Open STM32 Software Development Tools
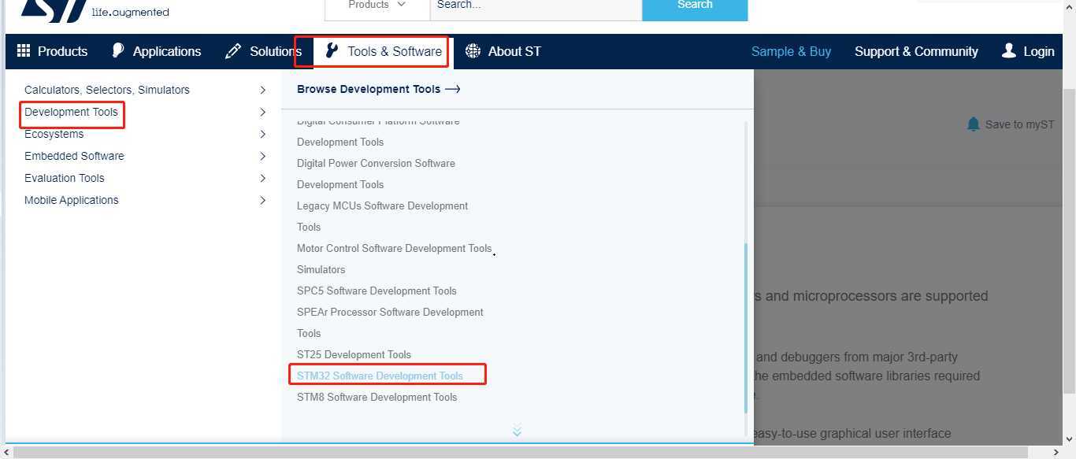1076x459 pixels. point(380,376)
